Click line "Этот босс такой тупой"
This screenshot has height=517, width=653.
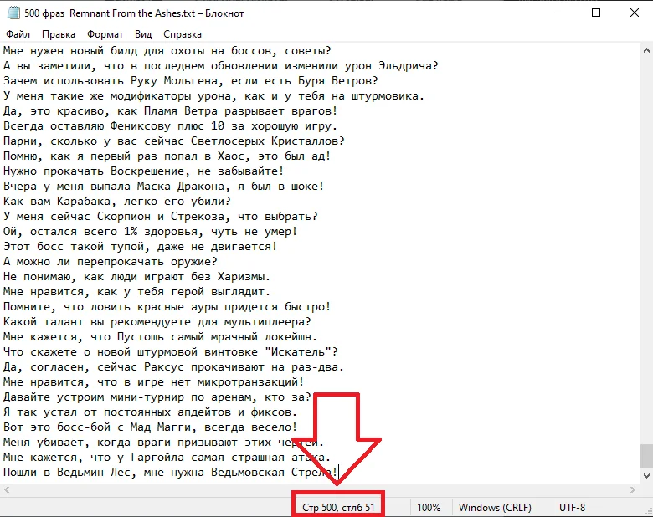(141, 247)
